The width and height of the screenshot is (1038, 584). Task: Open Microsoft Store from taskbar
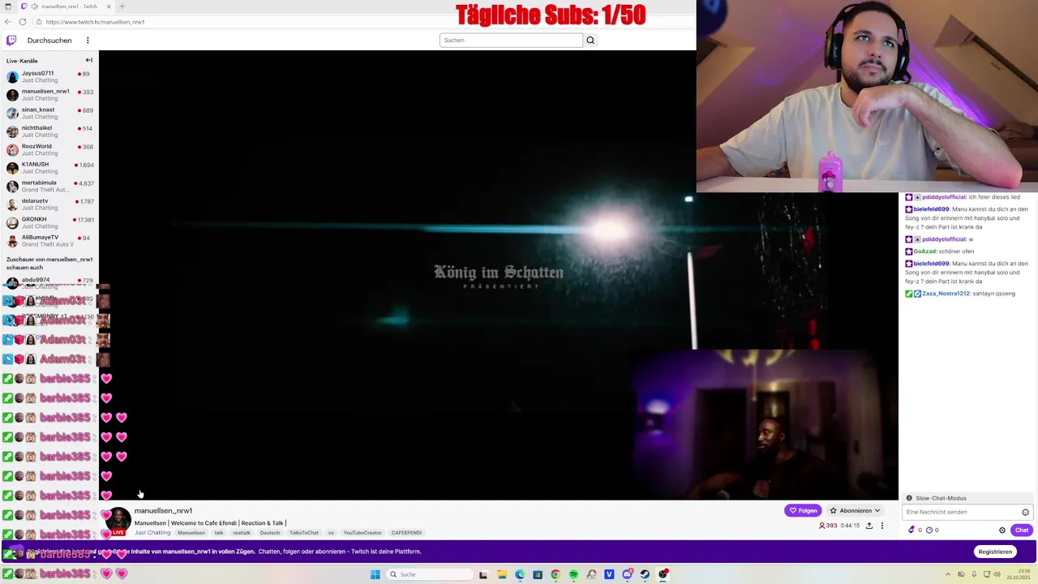(538, 574)
